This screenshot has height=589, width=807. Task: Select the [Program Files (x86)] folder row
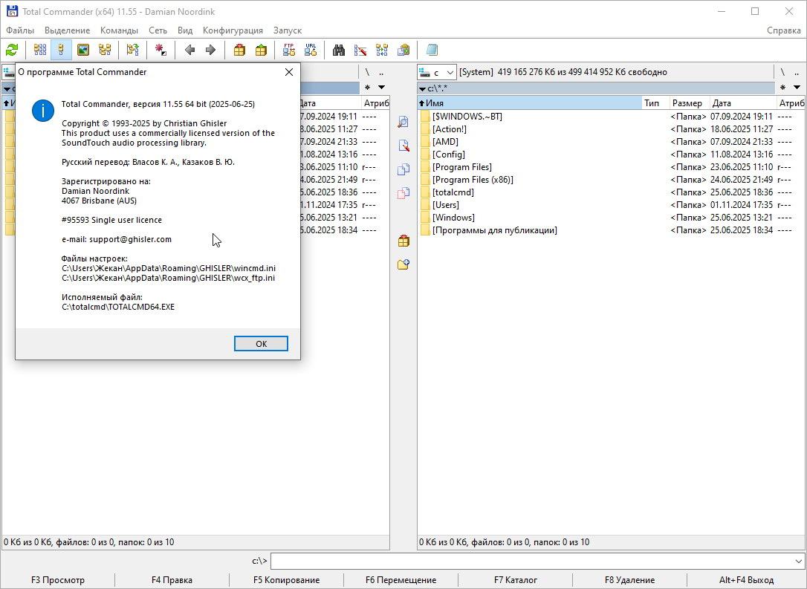(x=610, y=180)
